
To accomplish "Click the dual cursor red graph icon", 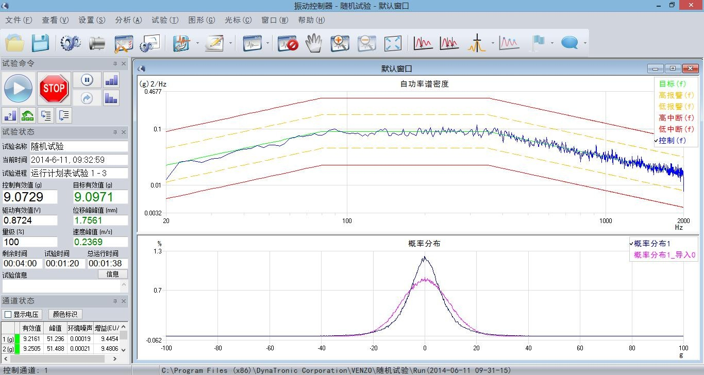I will pos(449,43).
